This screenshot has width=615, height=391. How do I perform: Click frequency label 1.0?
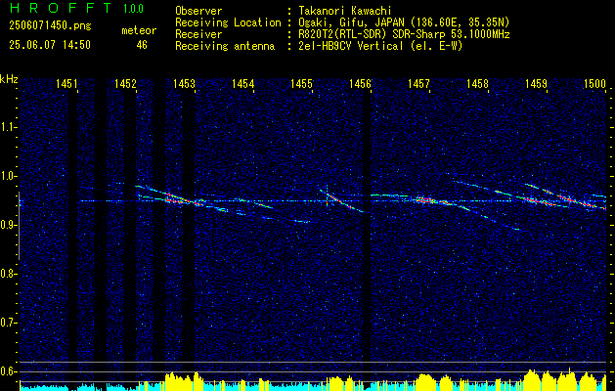(x=7, y=176)
